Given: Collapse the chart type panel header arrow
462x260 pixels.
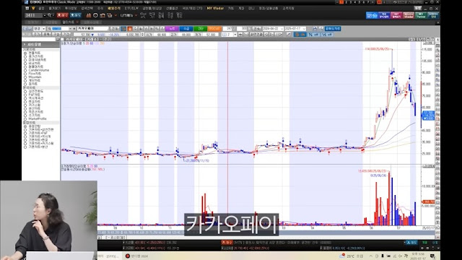Looking at the screenshot, I should [x=25, y=44].
